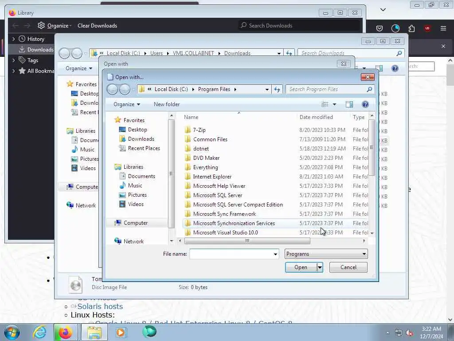Screen dimensions: 454x341
Task: Select Pictures library in Open with sidebar
Action: [x=137, y=195]
